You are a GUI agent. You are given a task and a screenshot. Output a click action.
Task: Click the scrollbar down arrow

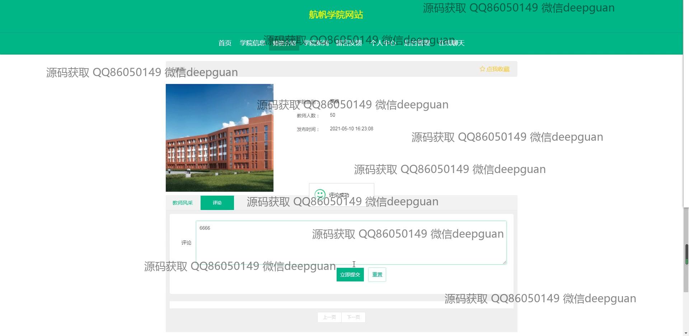[x=686, y=333]
